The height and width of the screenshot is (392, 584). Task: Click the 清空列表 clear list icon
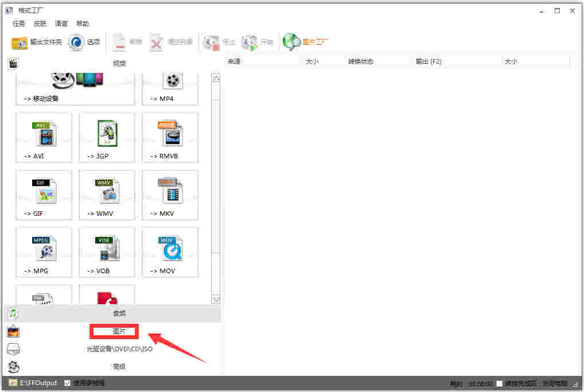(x=157, y=42)
